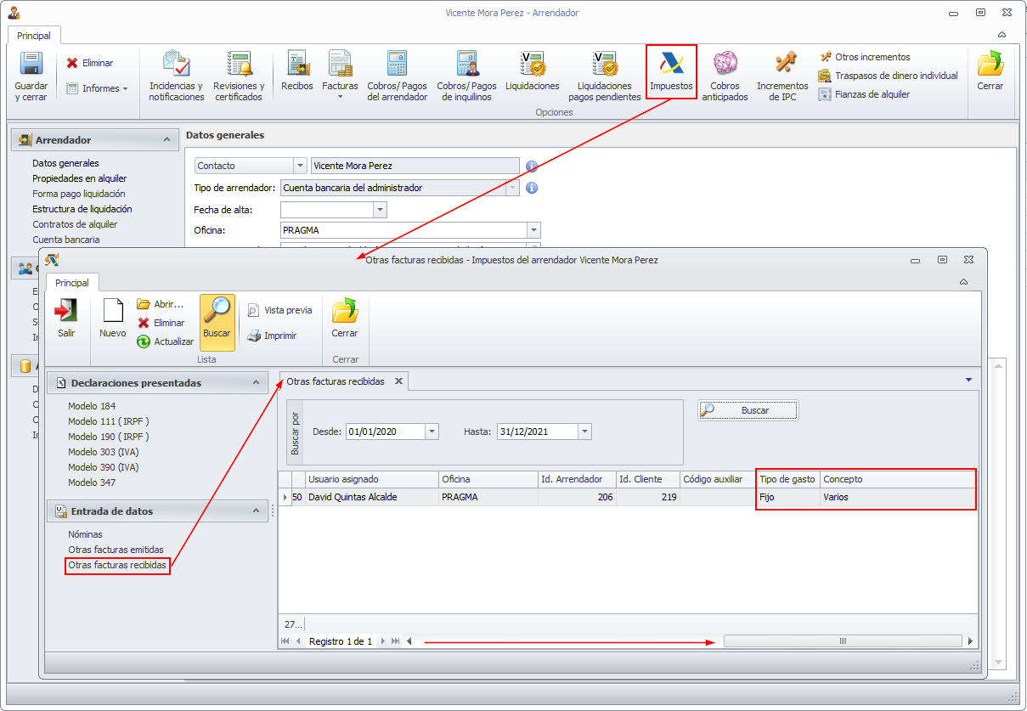Viewport: 1027px width, 711px height.
Task: Click Vista previa
Action: tap(279, 310)
